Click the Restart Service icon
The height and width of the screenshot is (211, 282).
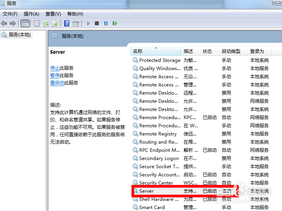[115, 23]
